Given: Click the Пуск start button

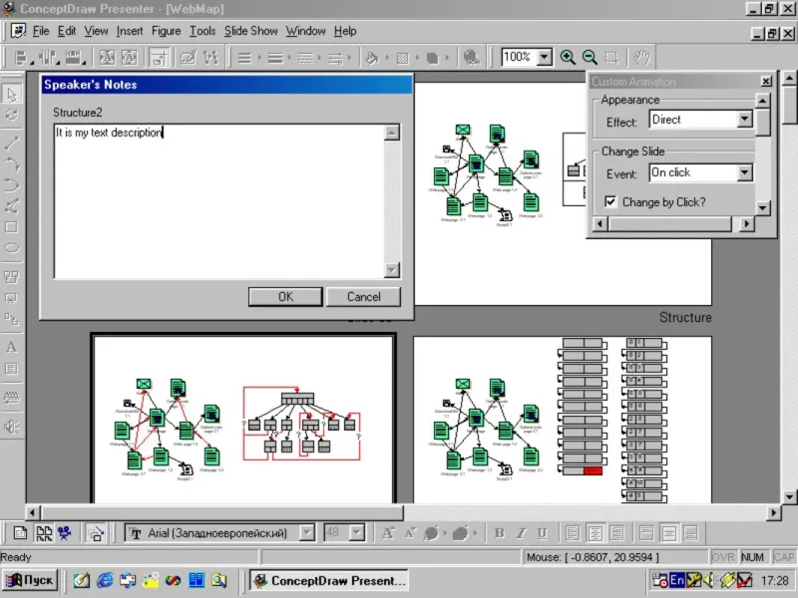Looking at the screenshot, I should (30, 580).
